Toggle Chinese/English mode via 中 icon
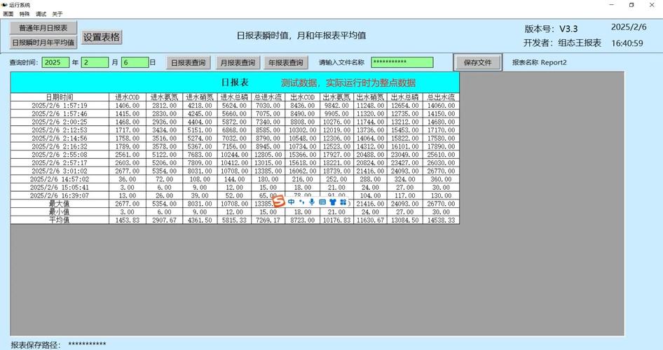This screenshot has height=350, width=663. (292, 202)
